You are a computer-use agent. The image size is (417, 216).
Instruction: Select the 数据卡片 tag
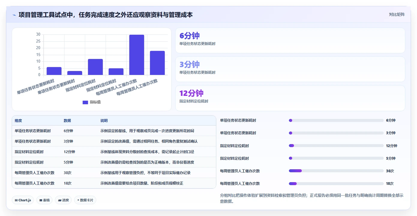tap(85, 200)
